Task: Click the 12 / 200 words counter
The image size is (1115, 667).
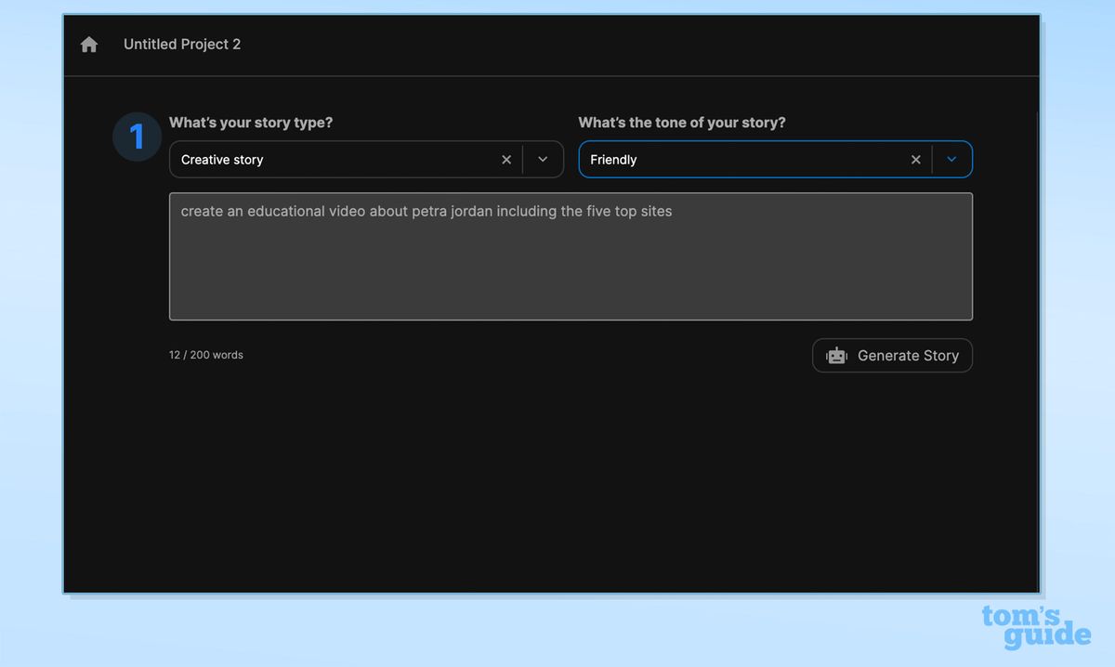Action: pos(205,354)
